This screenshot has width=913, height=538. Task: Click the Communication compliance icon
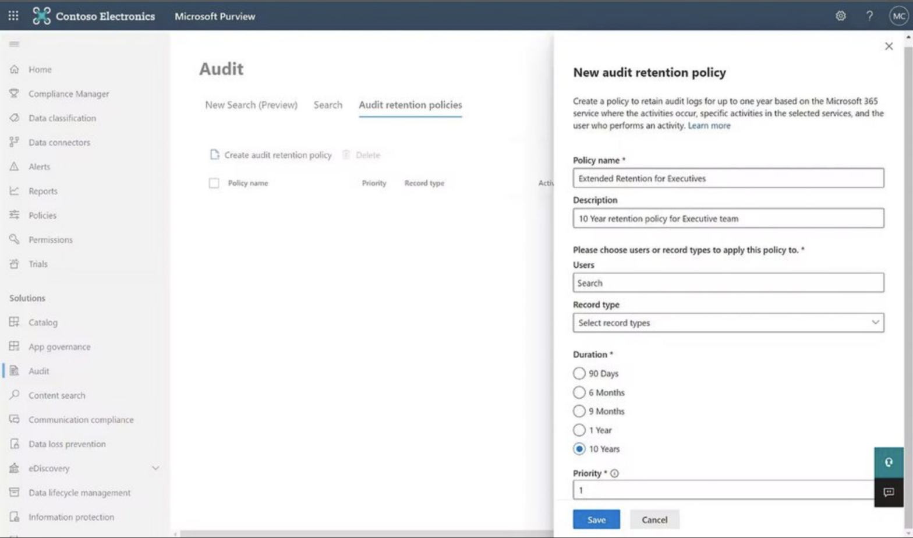(x=14, y=419)
